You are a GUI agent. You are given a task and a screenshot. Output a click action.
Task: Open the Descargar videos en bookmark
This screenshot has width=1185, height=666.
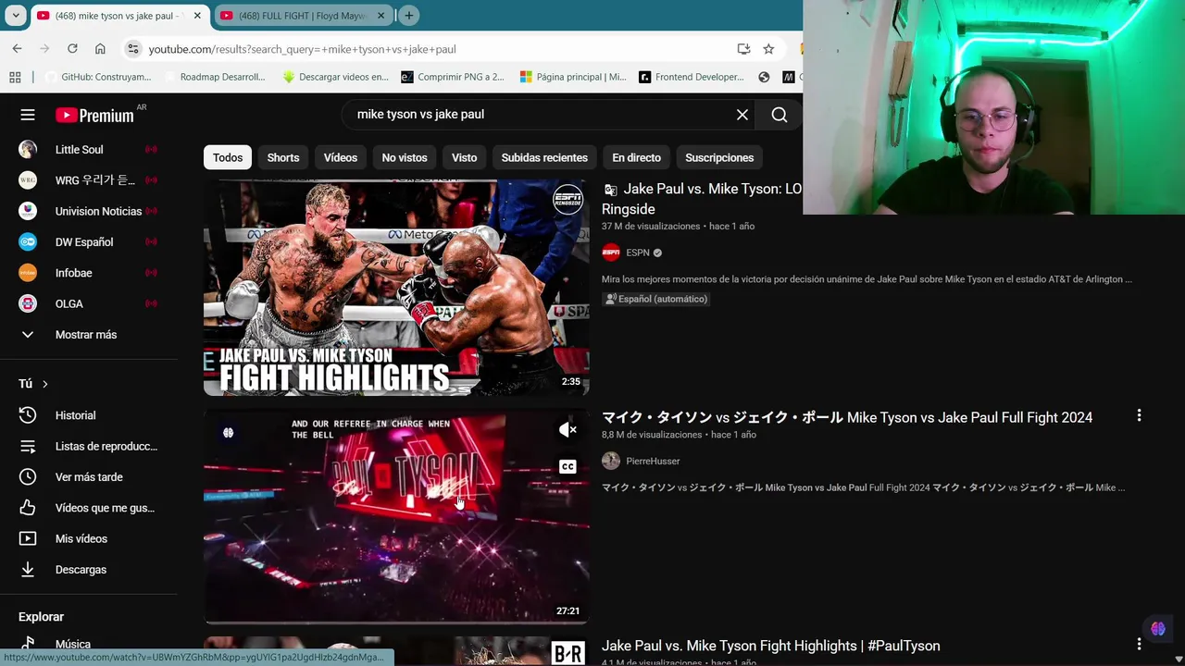335,77
